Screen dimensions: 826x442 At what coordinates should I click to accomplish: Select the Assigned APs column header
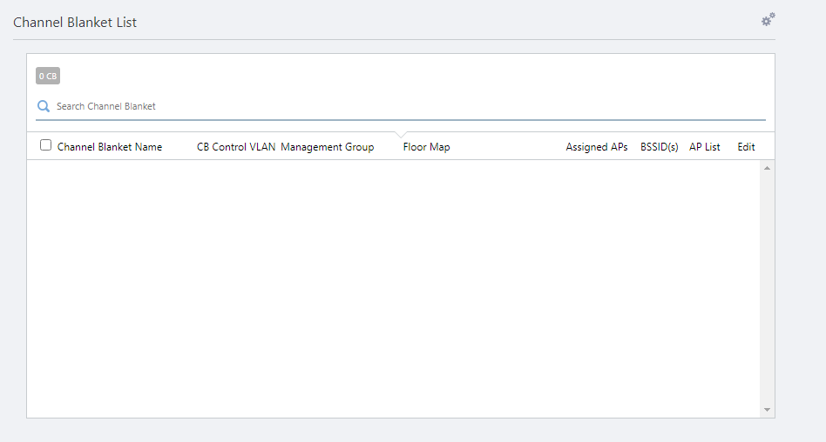(x=597, y=147)
